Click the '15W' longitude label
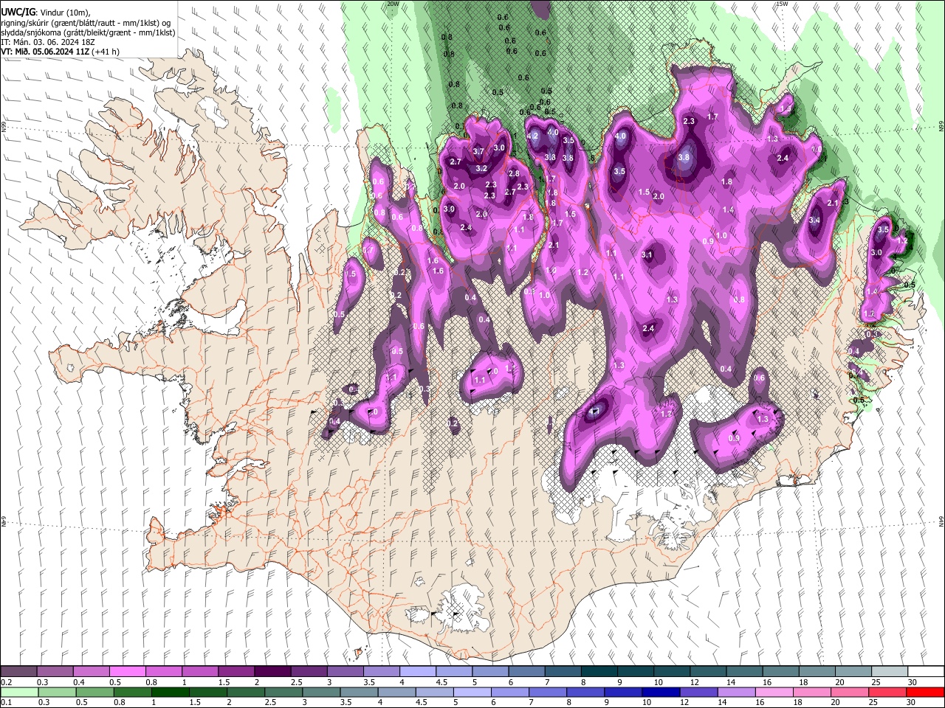This screenshot has height=708, width=945. [x=782, y=4]
